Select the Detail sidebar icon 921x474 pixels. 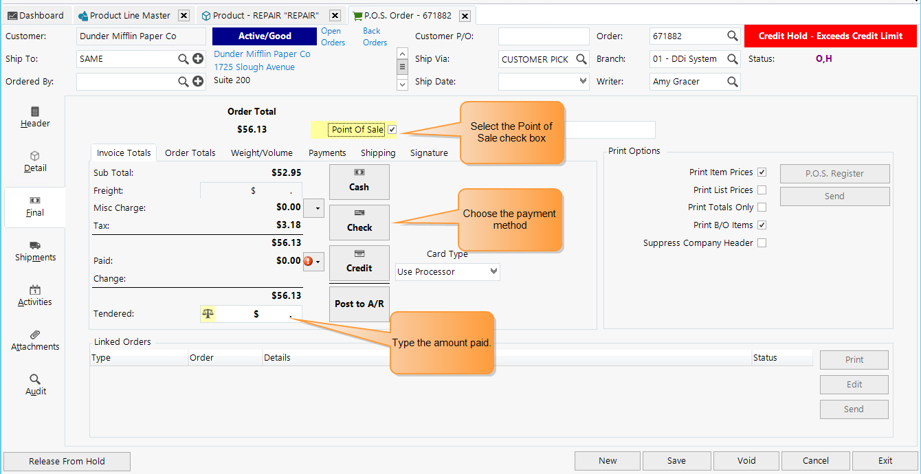(34, 163)
